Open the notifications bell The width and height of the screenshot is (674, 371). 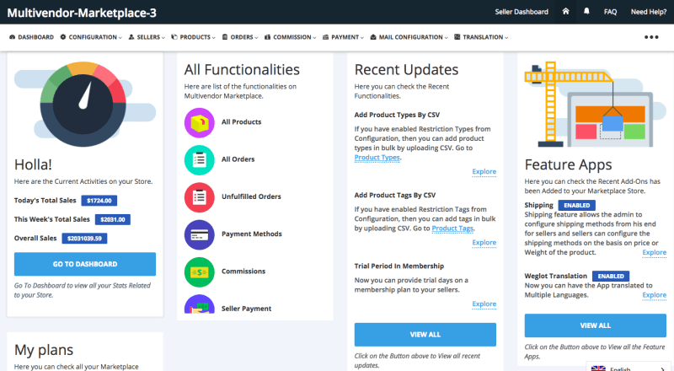(x=586, y=12)
